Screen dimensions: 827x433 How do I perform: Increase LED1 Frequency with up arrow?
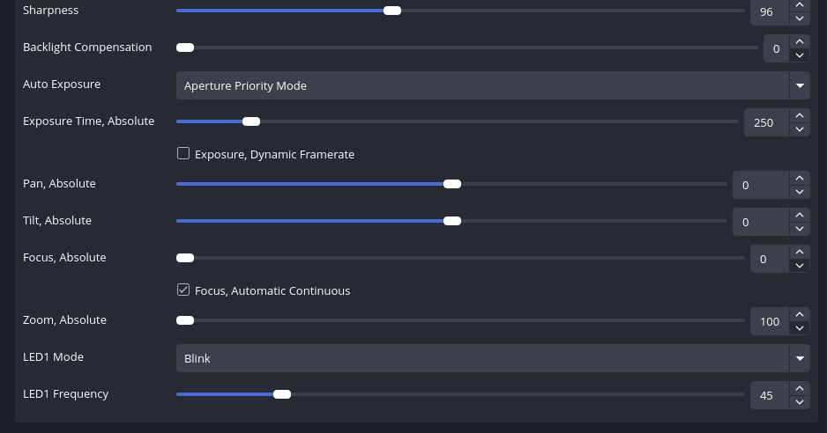coord(800,389)
